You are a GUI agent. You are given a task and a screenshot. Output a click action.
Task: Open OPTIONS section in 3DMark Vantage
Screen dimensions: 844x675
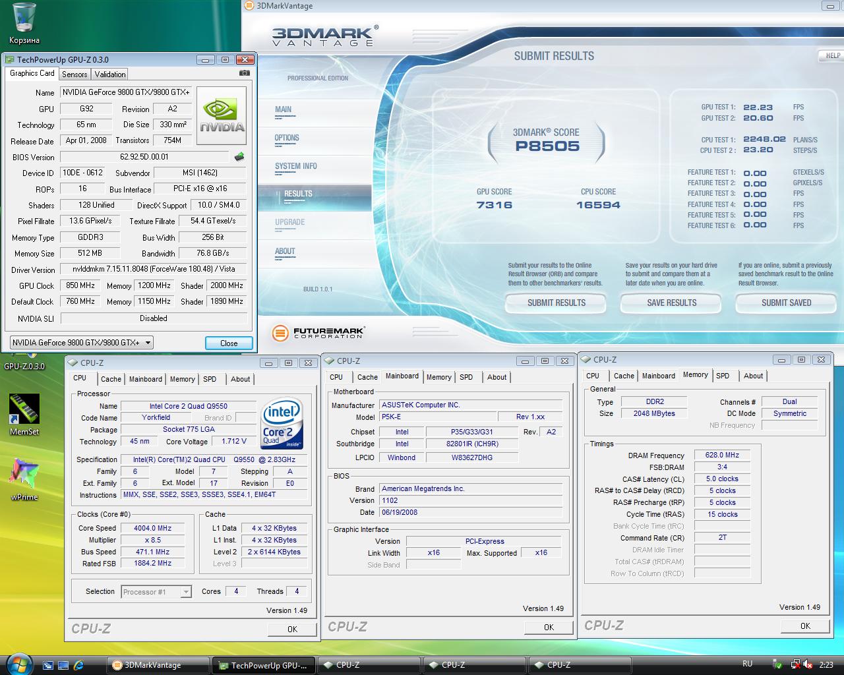(x=287, y=138)
